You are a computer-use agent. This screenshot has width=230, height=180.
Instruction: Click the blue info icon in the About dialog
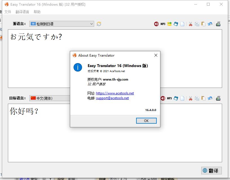(x=78, y=67)
